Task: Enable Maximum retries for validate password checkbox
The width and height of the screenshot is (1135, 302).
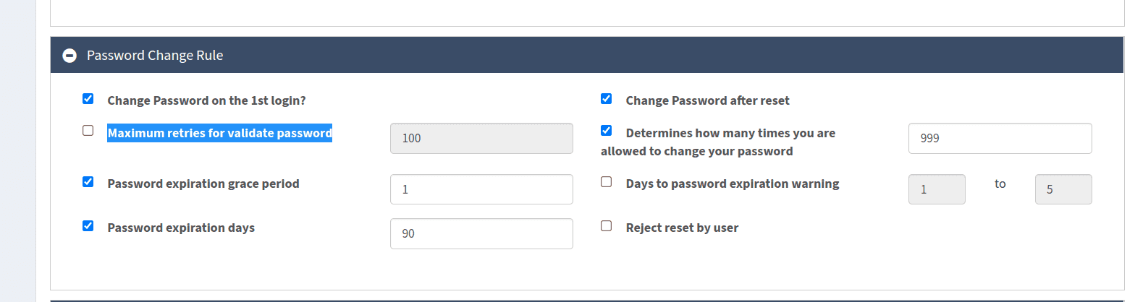Action: point(88,131)
